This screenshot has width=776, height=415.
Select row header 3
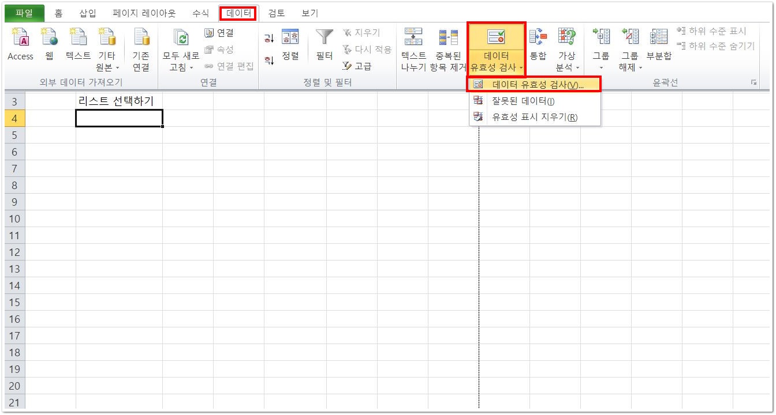[x=15, y=102]
